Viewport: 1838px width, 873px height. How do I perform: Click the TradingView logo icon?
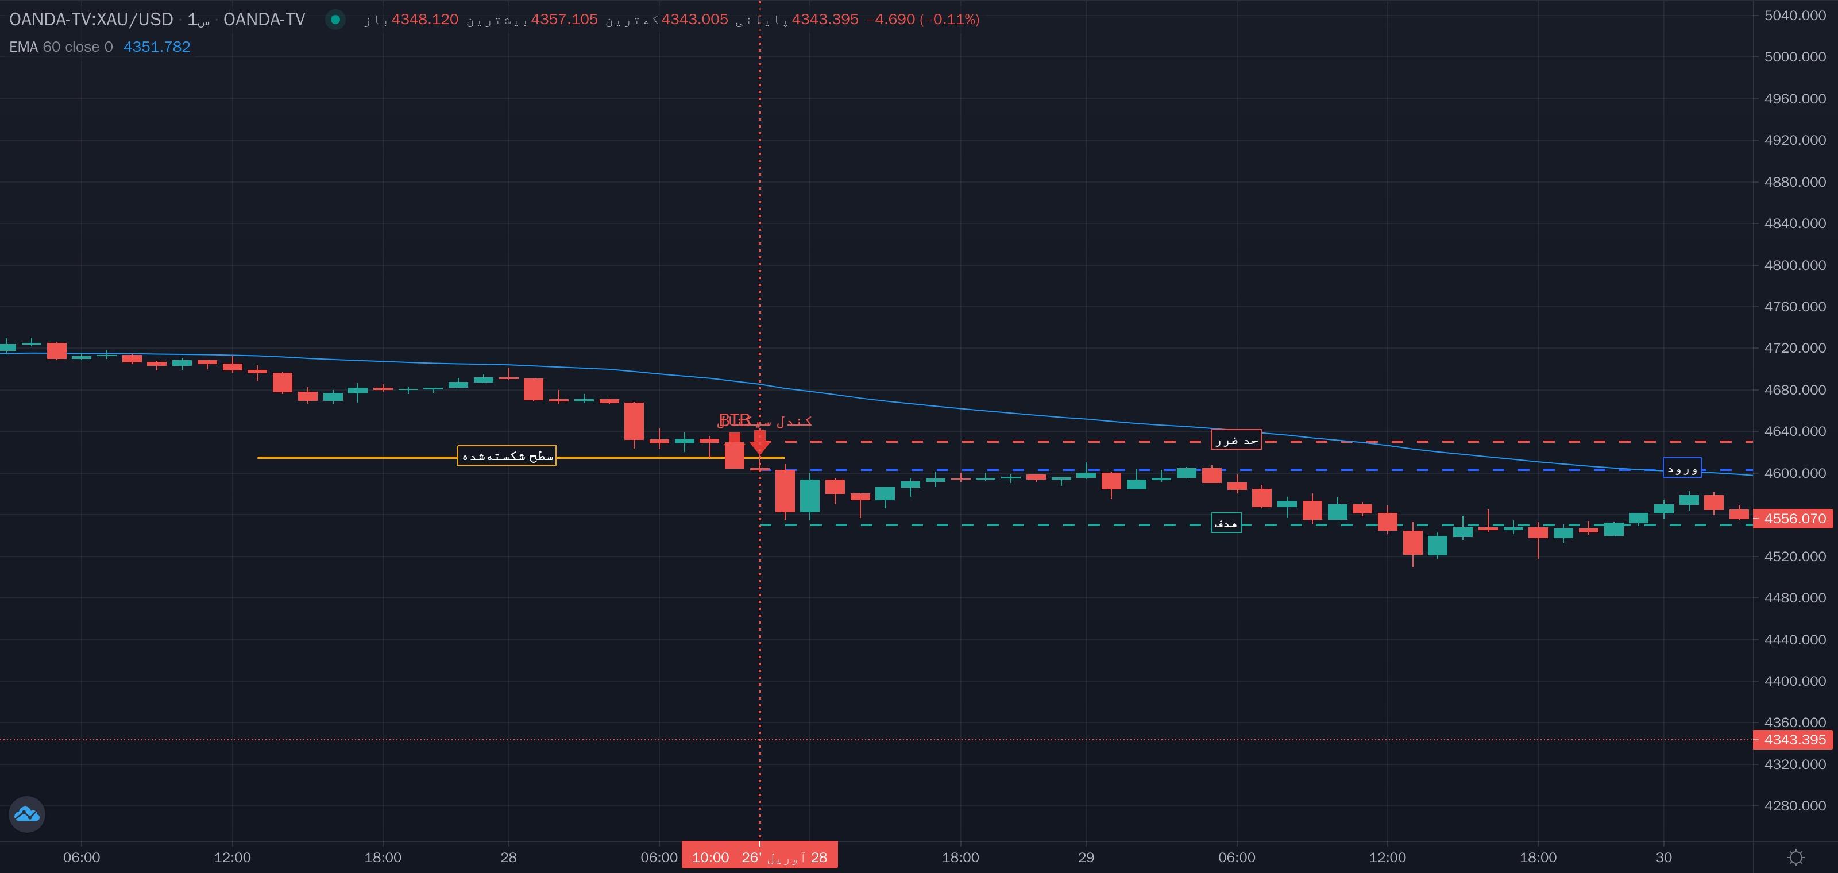point(27,814)
